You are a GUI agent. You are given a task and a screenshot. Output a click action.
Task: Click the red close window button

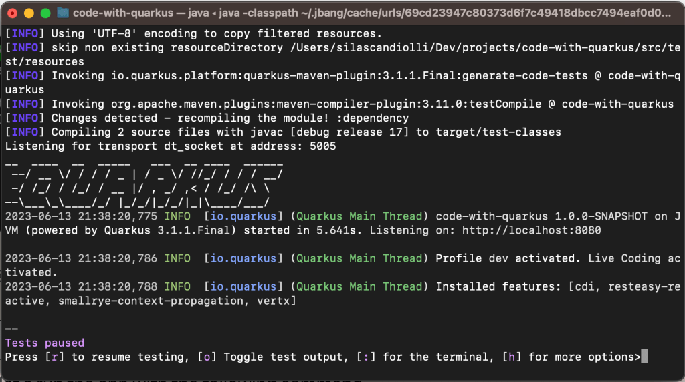[x=13, y=13]
